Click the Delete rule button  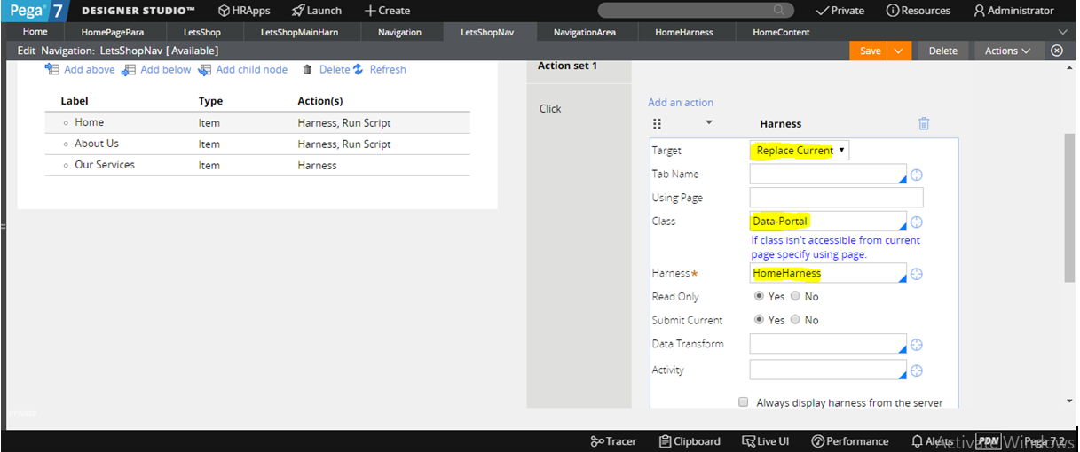(x=942, y=51)
